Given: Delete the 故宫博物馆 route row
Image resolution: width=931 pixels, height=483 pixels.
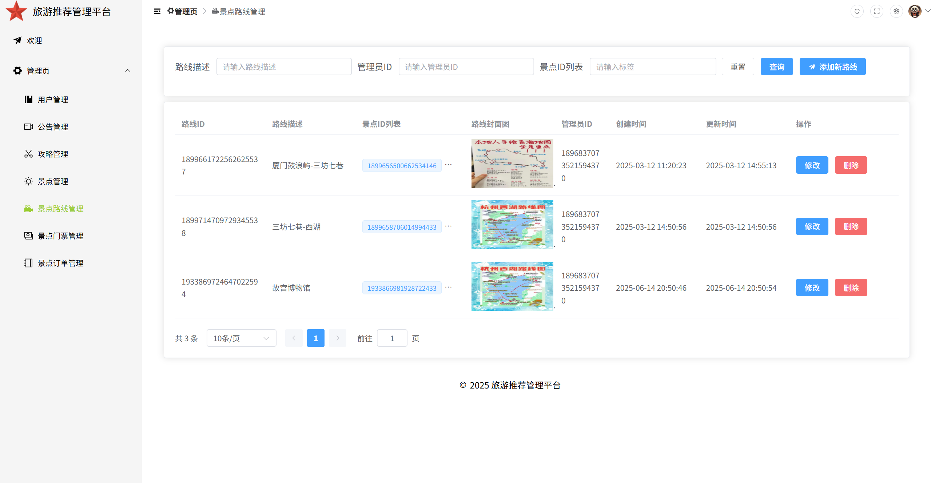Looking at the screenshot, I should point(851,288).
